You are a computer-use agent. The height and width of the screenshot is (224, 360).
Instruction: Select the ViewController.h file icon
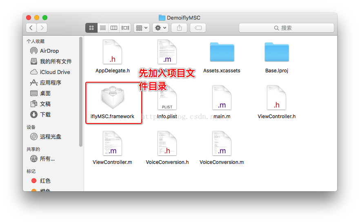[277, 98]
